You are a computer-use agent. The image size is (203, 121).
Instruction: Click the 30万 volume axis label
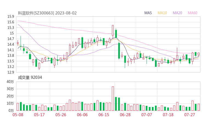coord(10,89)
